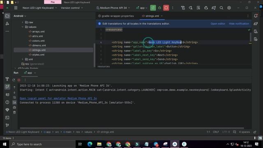The height and width of the screenshot is (148, 263).
Task: Start debugging with the bug icon
Action: 159,8
